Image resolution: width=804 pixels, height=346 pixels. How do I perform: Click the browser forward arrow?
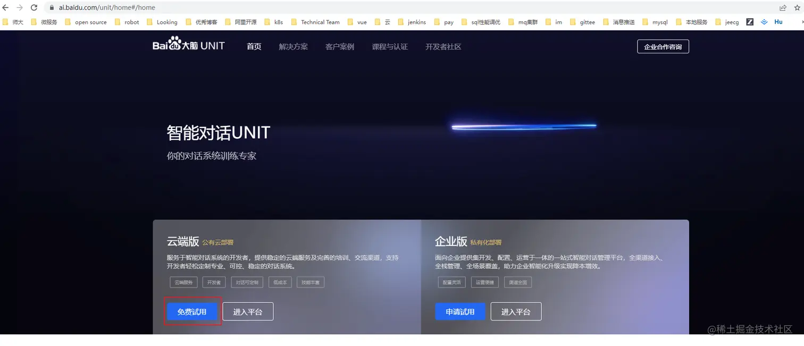pyautogui.click(x=20, y=7)
